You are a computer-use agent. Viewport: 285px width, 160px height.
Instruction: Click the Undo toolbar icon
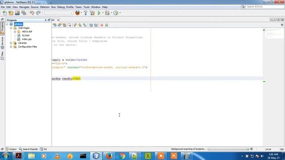(x=32, y=13)
